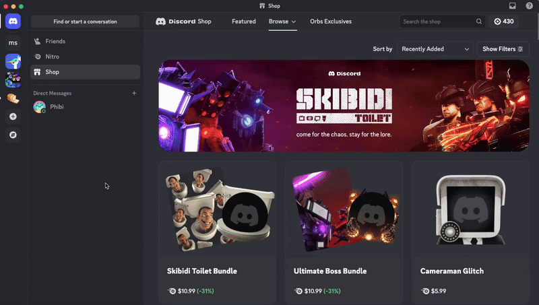Switch to the Featured tab
The width and height of the screenshot is (539, 305).
243,22
